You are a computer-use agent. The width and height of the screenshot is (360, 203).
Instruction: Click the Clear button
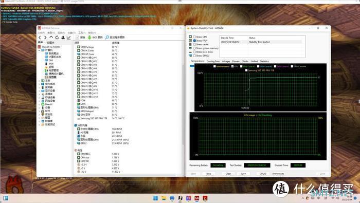228,174
